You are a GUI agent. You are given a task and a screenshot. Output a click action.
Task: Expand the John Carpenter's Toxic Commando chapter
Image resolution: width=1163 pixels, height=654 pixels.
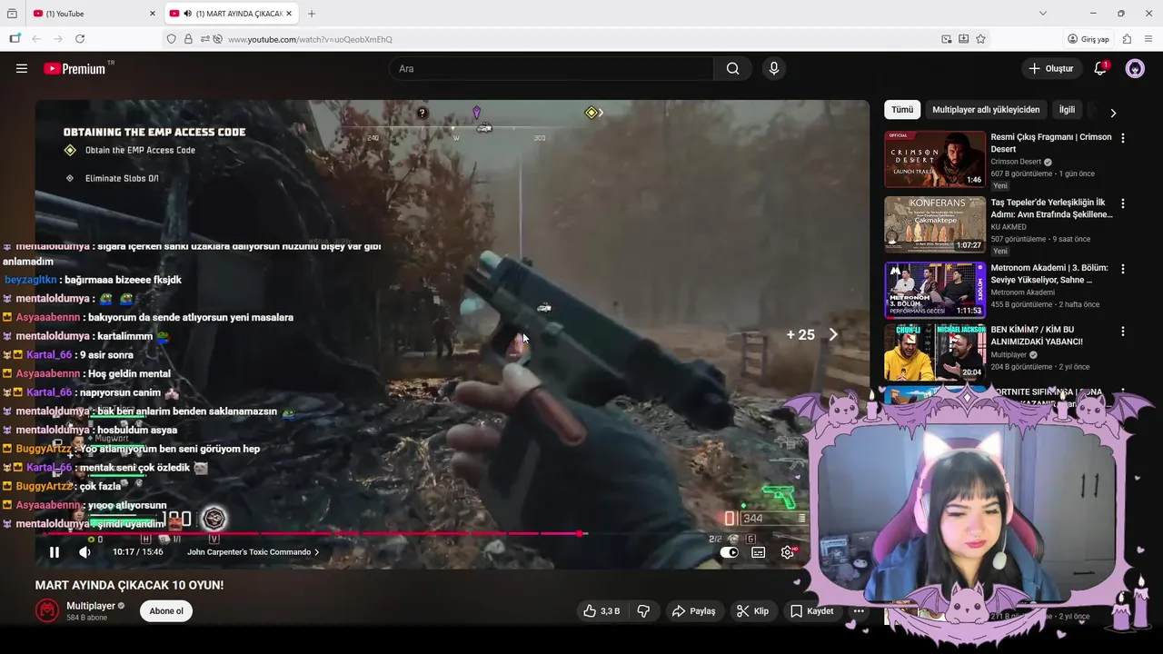pyautogui.click(x=253, y=552)
